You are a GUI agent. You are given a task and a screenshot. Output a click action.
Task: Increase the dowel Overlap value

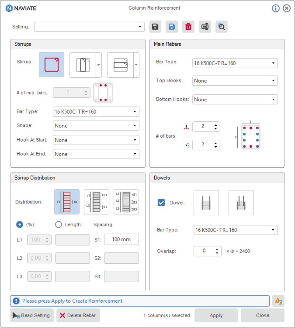[217, 249]
